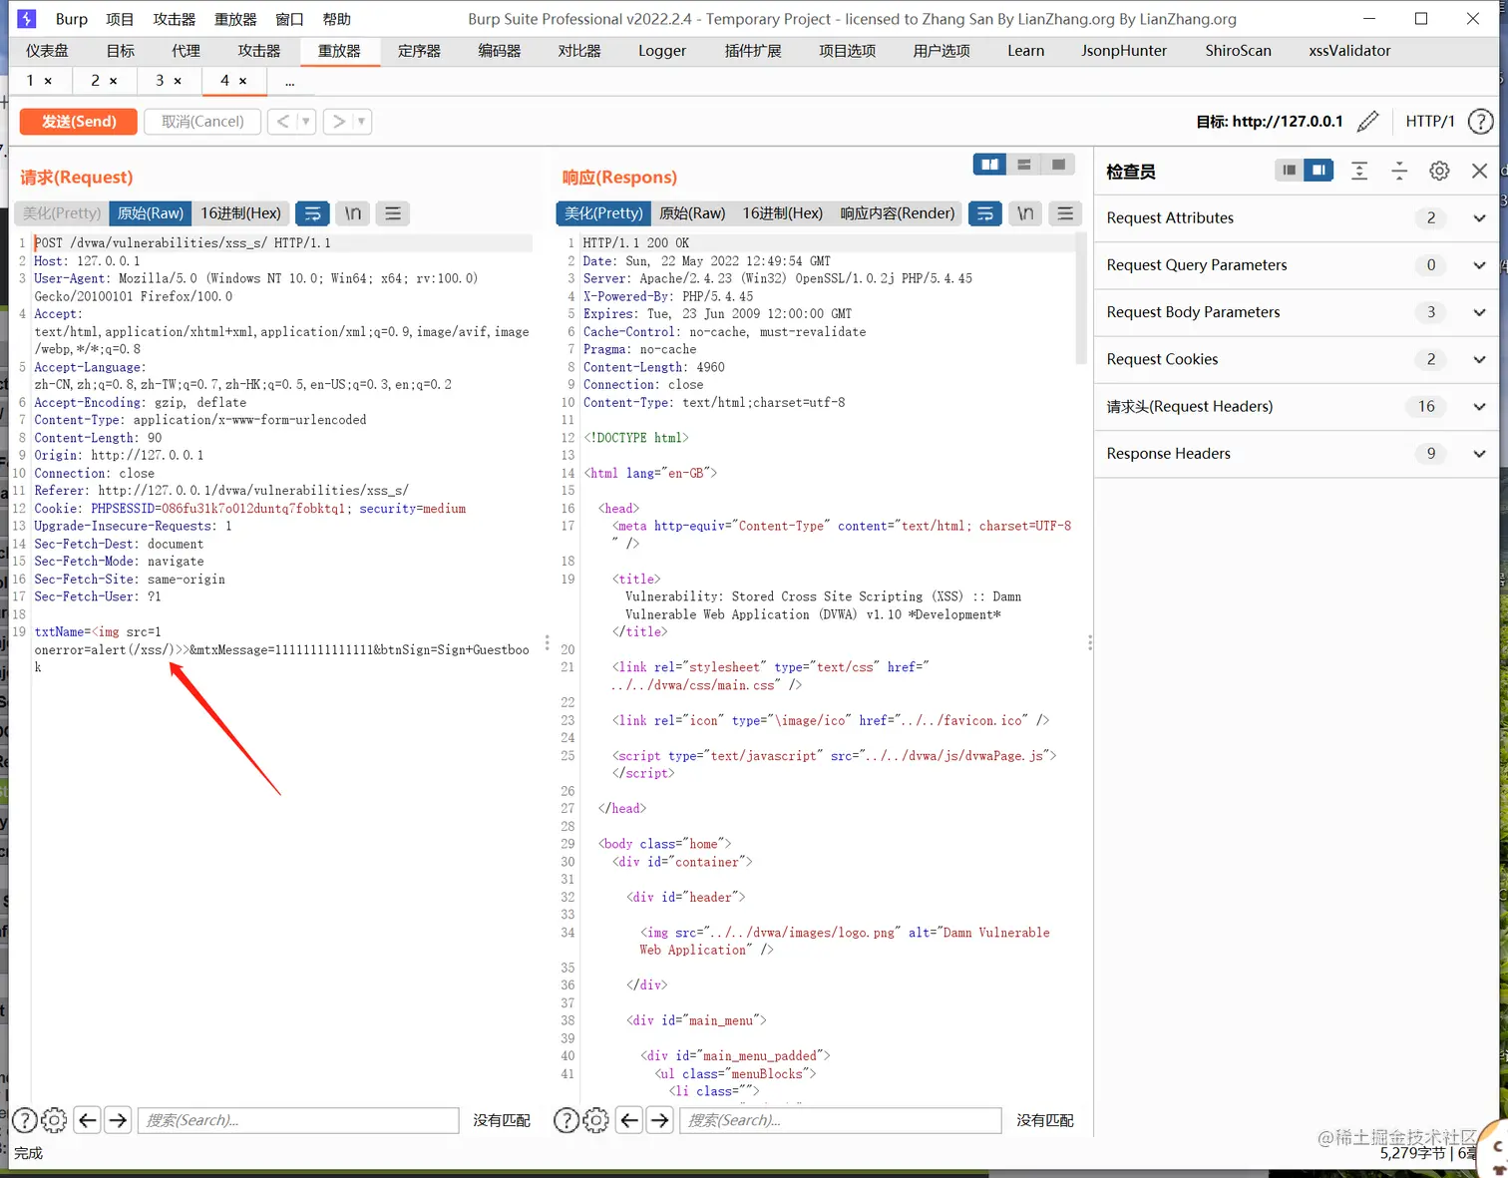The height and width of the screenshot is (1178, 1508).
Task: Open the history-back dropdown arrow
Action: (306, 122)
